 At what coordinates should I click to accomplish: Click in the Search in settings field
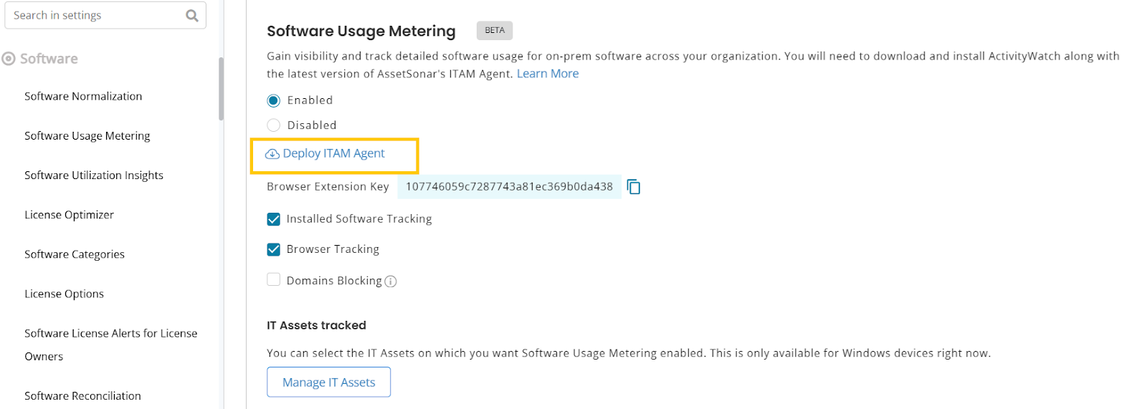coord(93,16)
